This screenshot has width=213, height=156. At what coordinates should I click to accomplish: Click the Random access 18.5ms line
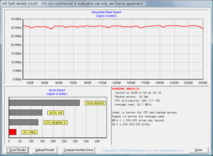click(132, 97)
